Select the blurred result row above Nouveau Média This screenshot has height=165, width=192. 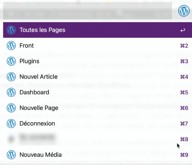[98, 139]
